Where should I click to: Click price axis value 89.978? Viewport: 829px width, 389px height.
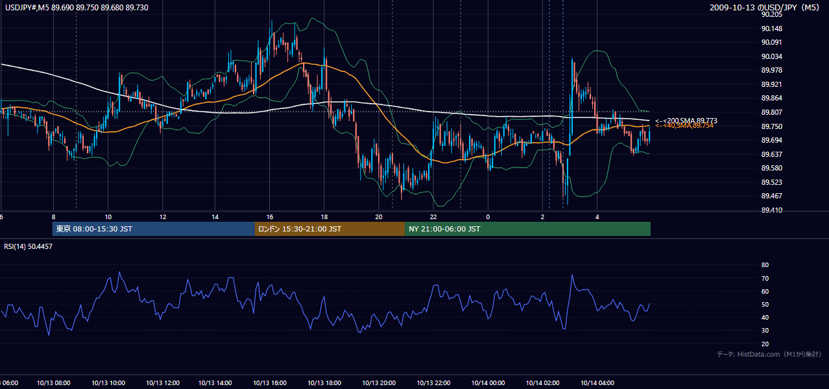tap(771, 71)
